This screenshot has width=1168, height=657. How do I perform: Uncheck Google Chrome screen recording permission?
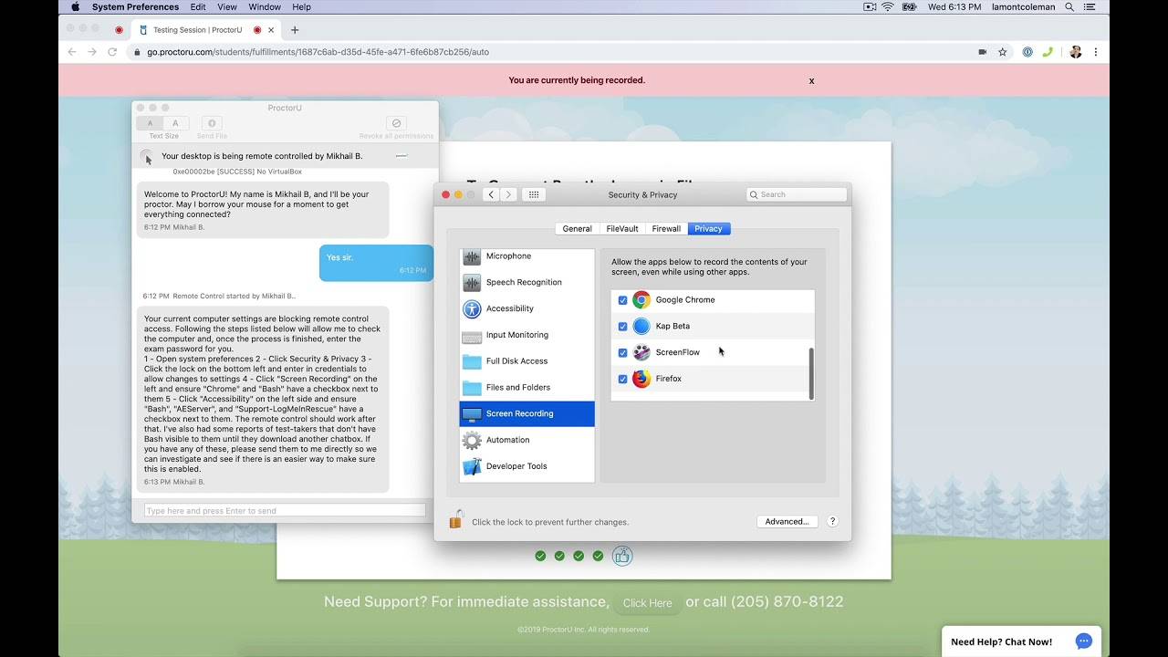tap(623, 299)
